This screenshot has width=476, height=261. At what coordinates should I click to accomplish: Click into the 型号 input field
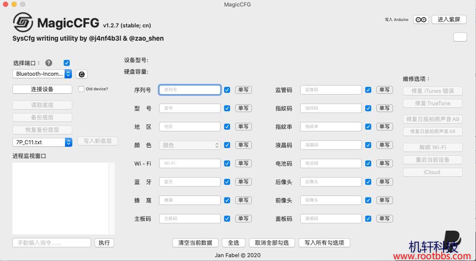pos(190,108)
